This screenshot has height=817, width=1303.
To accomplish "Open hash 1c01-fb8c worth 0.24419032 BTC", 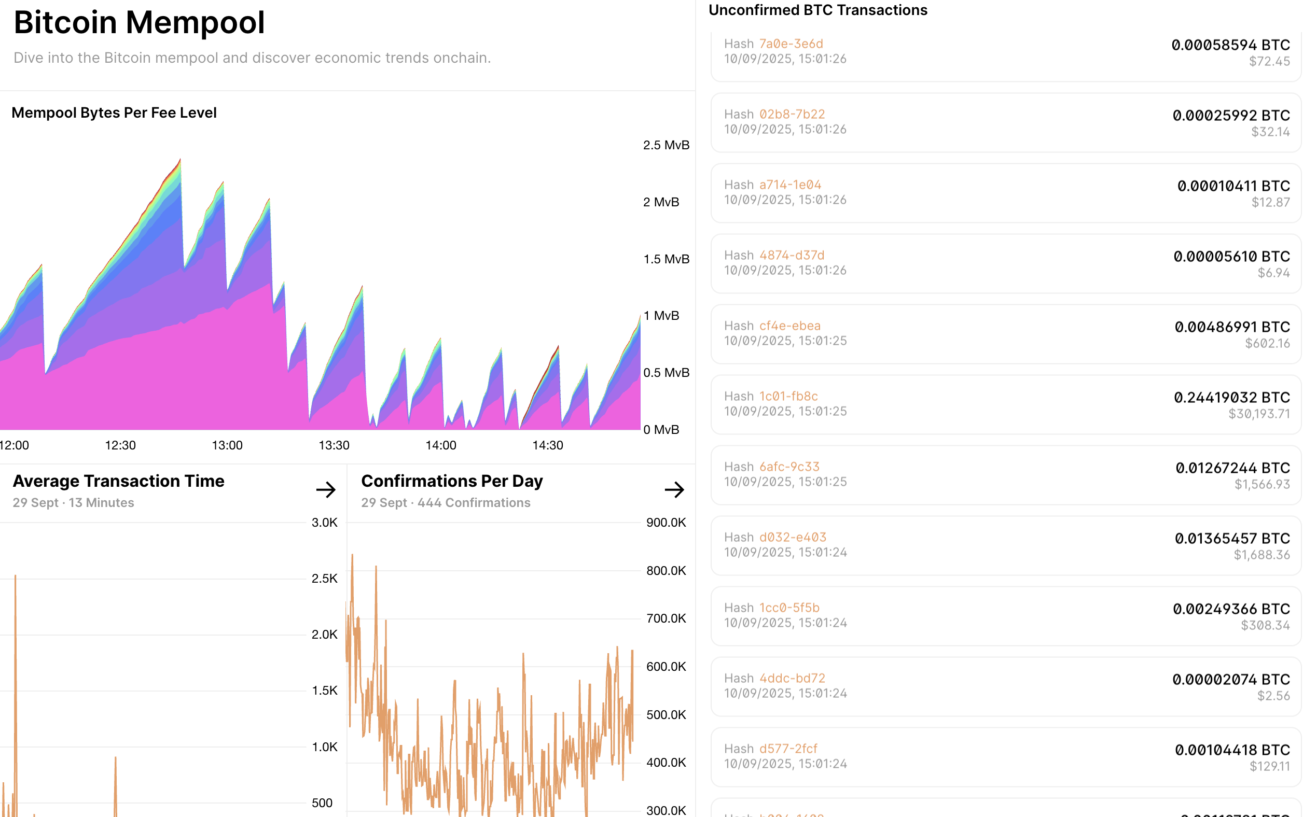I will pyautogui.click(x=788, y=396).
